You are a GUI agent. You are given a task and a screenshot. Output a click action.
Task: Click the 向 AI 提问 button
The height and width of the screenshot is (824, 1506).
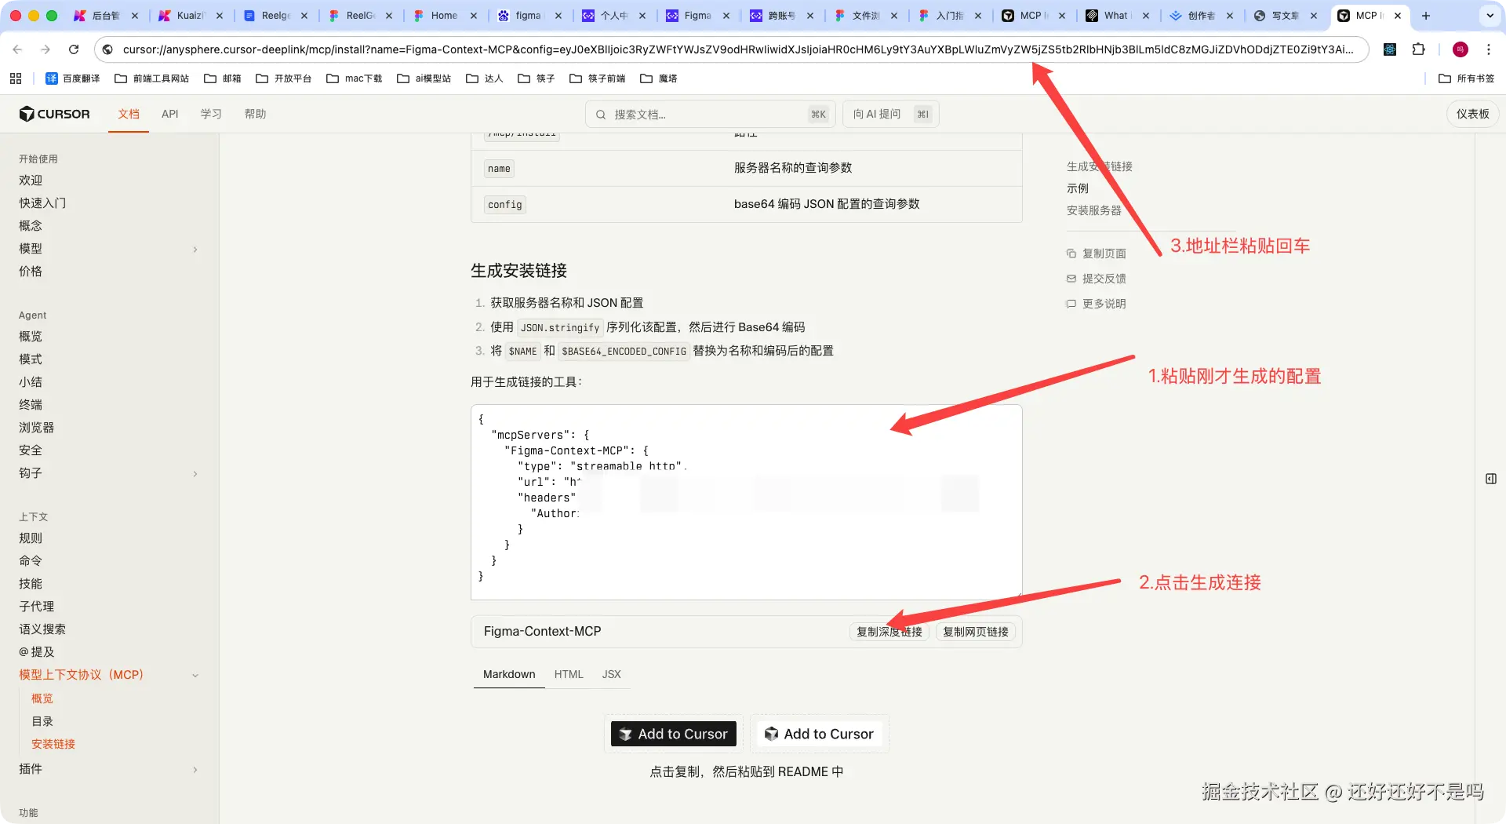click(891, 115)
